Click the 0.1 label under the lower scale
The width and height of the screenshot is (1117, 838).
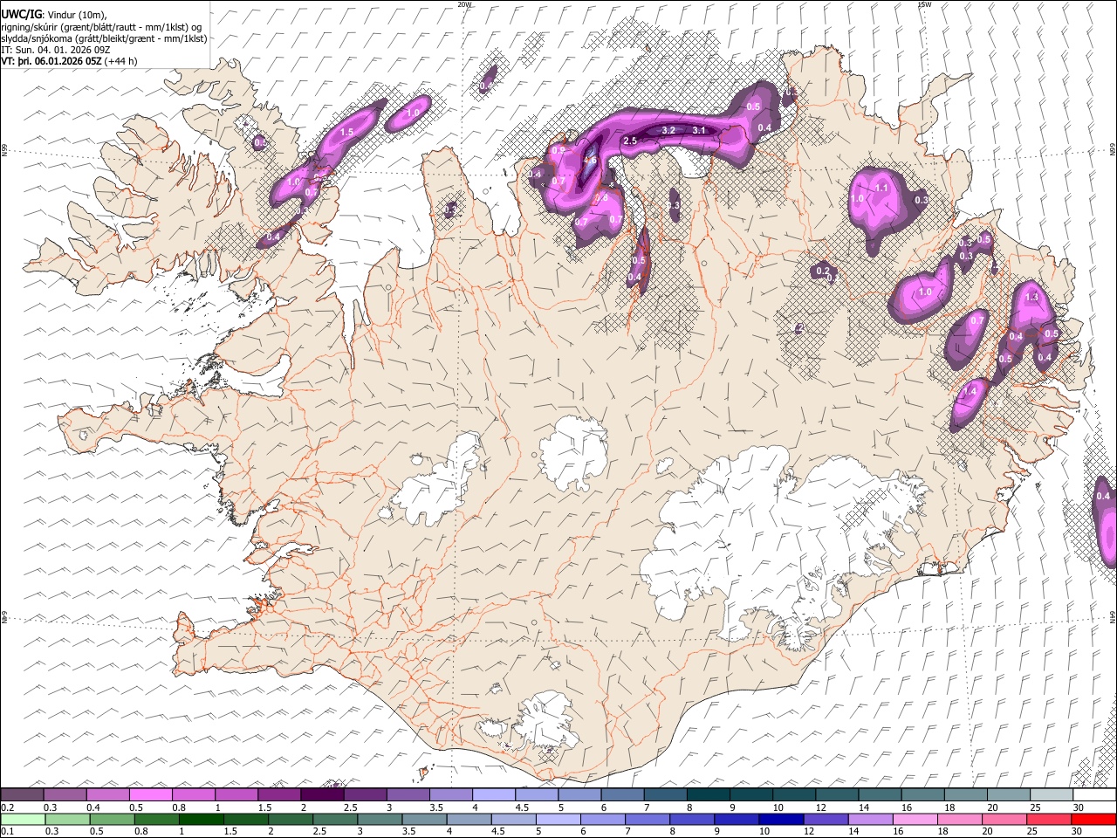(x=6, y=831)
